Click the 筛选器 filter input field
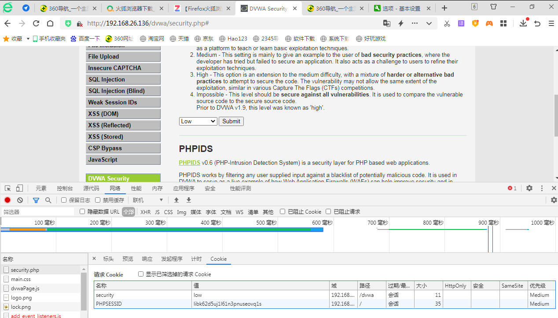Image resolution: width=558 pixels, height=318 pixels. [38, 212]
